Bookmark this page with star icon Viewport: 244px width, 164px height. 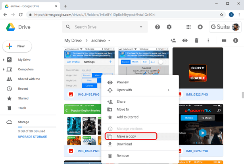tap(221, 15)
